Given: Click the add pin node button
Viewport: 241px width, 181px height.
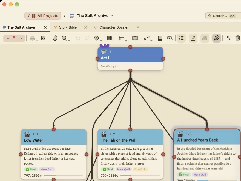Looking at the screenshot, I should (x=11, y=38).
